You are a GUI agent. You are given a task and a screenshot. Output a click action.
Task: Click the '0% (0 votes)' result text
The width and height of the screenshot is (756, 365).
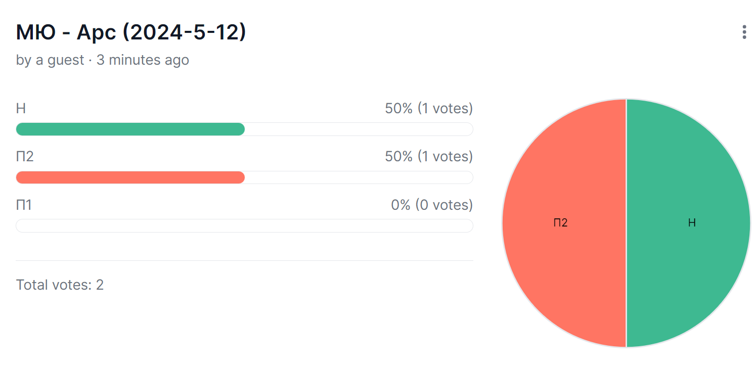pyautogui.click(x=432, y=205)
